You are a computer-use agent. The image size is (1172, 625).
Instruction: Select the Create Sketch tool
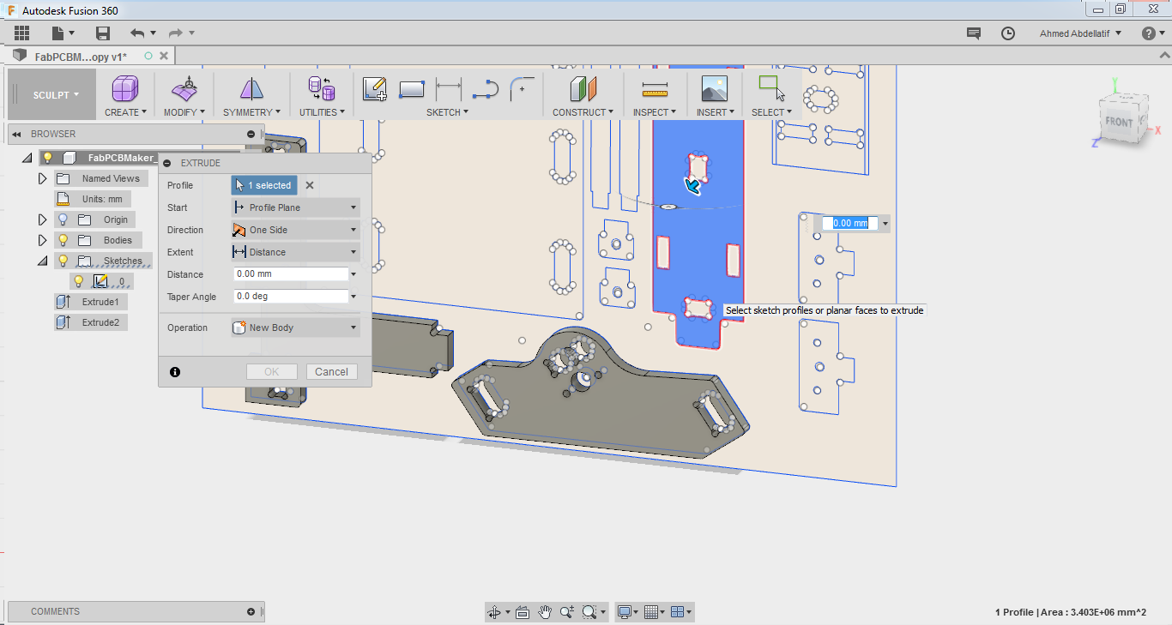(375, 89)
